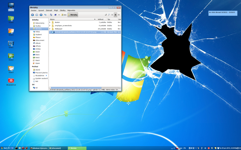Open Stažené bookmark in sidebar

coord(39,34)
